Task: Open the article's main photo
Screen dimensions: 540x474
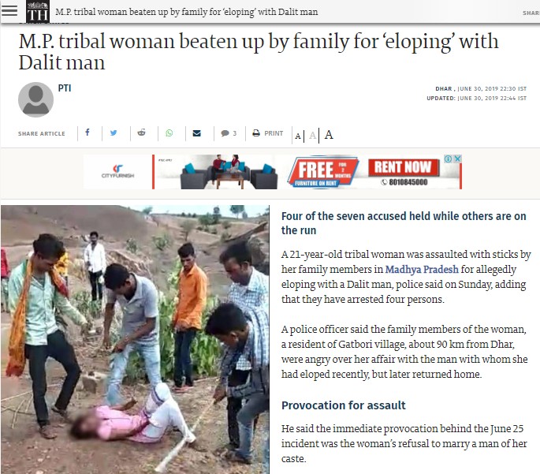Action: click(x=135, y=339)
